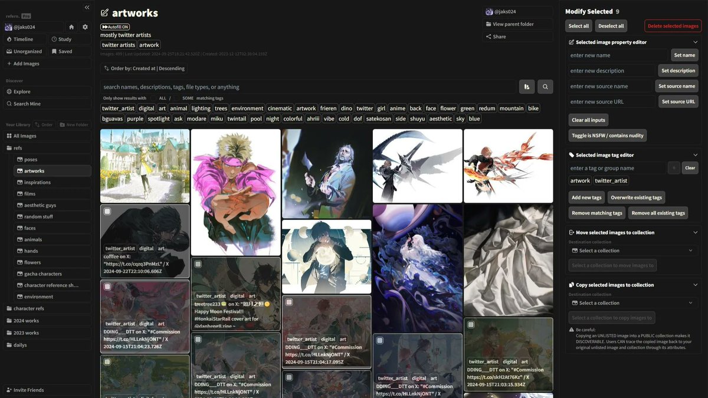Open the wrinkled white fabric thumbnail
The height and width of the screenshot is (398, 708).
click(x=509, y=260)
